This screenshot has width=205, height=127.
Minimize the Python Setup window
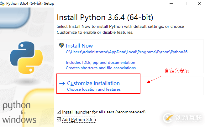click(171, 3)
